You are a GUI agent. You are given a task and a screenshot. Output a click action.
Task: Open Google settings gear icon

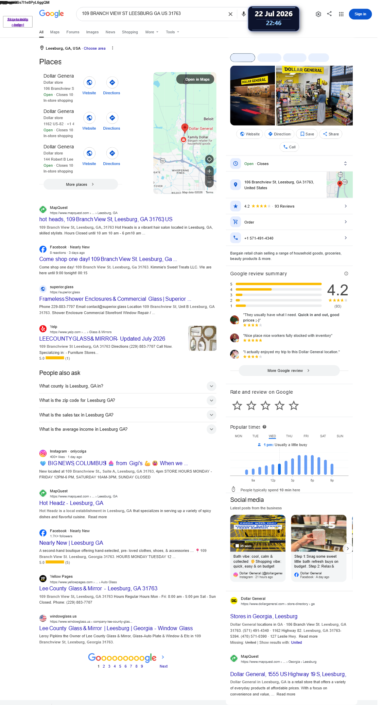(318, 14)
